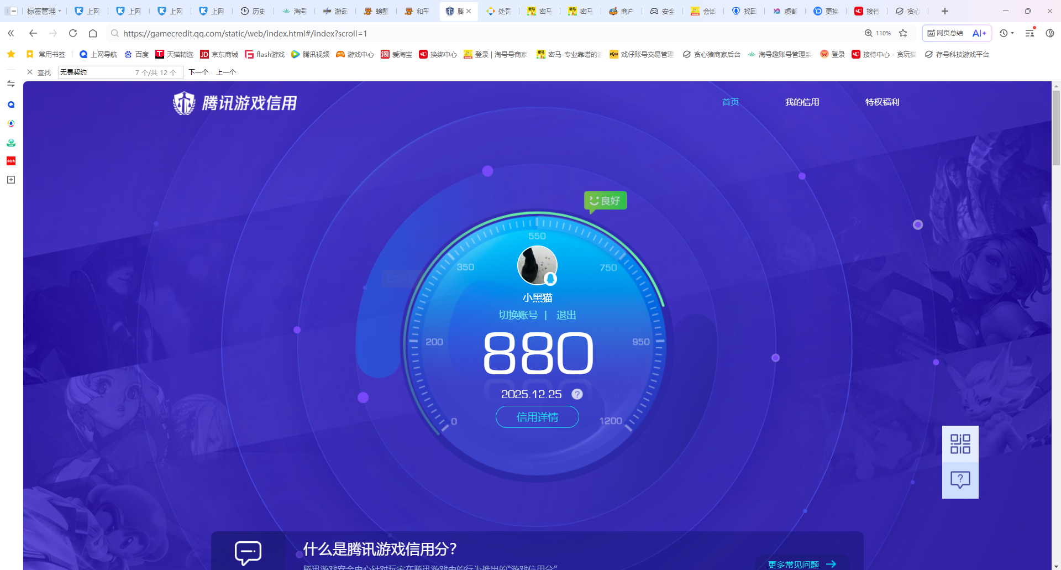Viewport: 1061px width, 570px height.
Task: Click the help icon beside date 2025.12.25
Action: point(577,394)
